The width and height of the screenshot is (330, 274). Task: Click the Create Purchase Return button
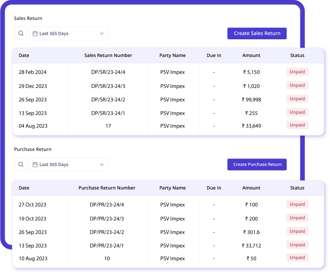257,164
